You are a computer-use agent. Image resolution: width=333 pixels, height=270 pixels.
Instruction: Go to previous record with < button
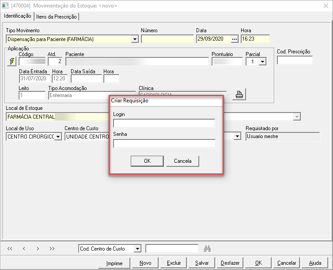pyautogui.click(x=24, y=248)
